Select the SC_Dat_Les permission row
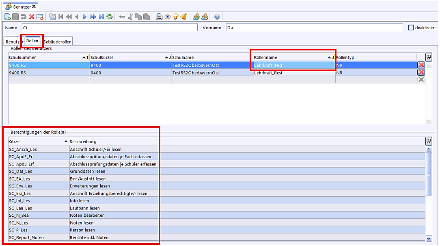Image resolution: width=440 pixels, height=246 pixels. (x=217, y=171)
